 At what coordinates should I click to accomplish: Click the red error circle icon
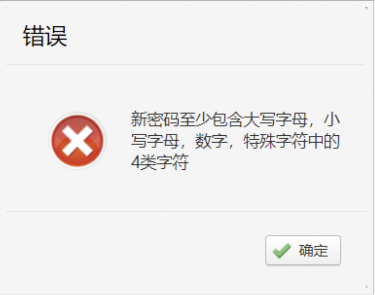[78, 141]
